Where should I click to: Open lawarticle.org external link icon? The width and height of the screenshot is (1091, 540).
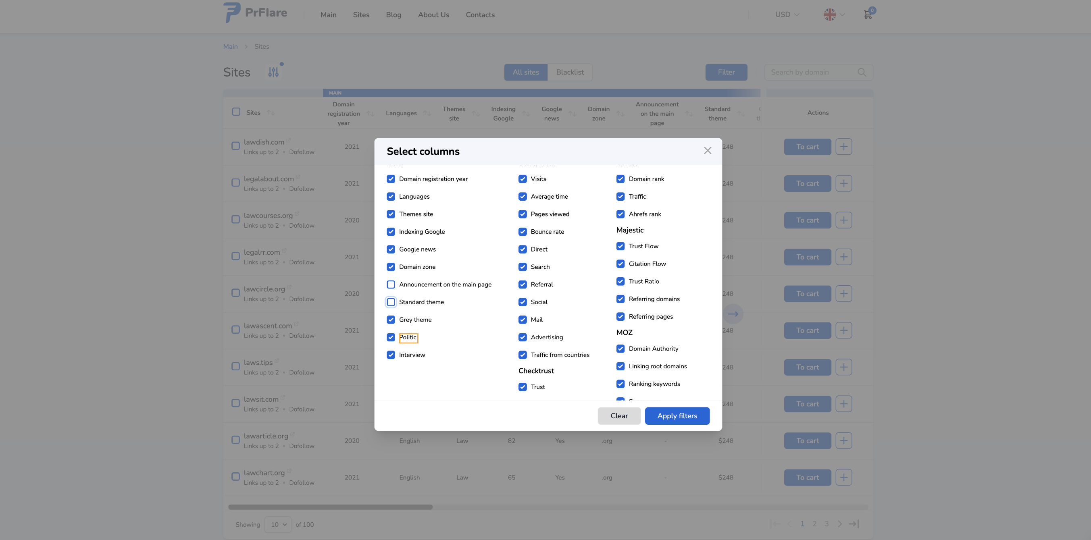[x=293, y=434]
